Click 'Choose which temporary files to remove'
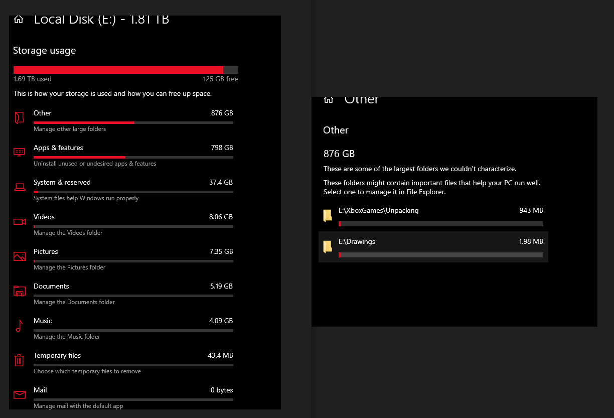Screen dimensions: 614x418 point(87,371)
